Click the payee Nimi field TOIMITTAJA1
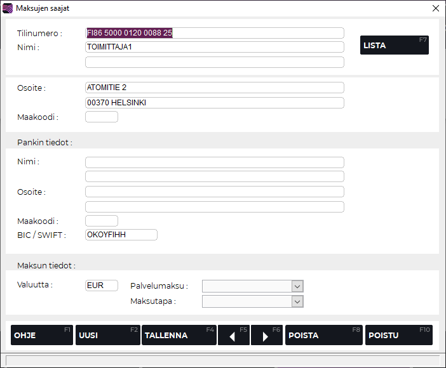 click(x=214, y=47)
